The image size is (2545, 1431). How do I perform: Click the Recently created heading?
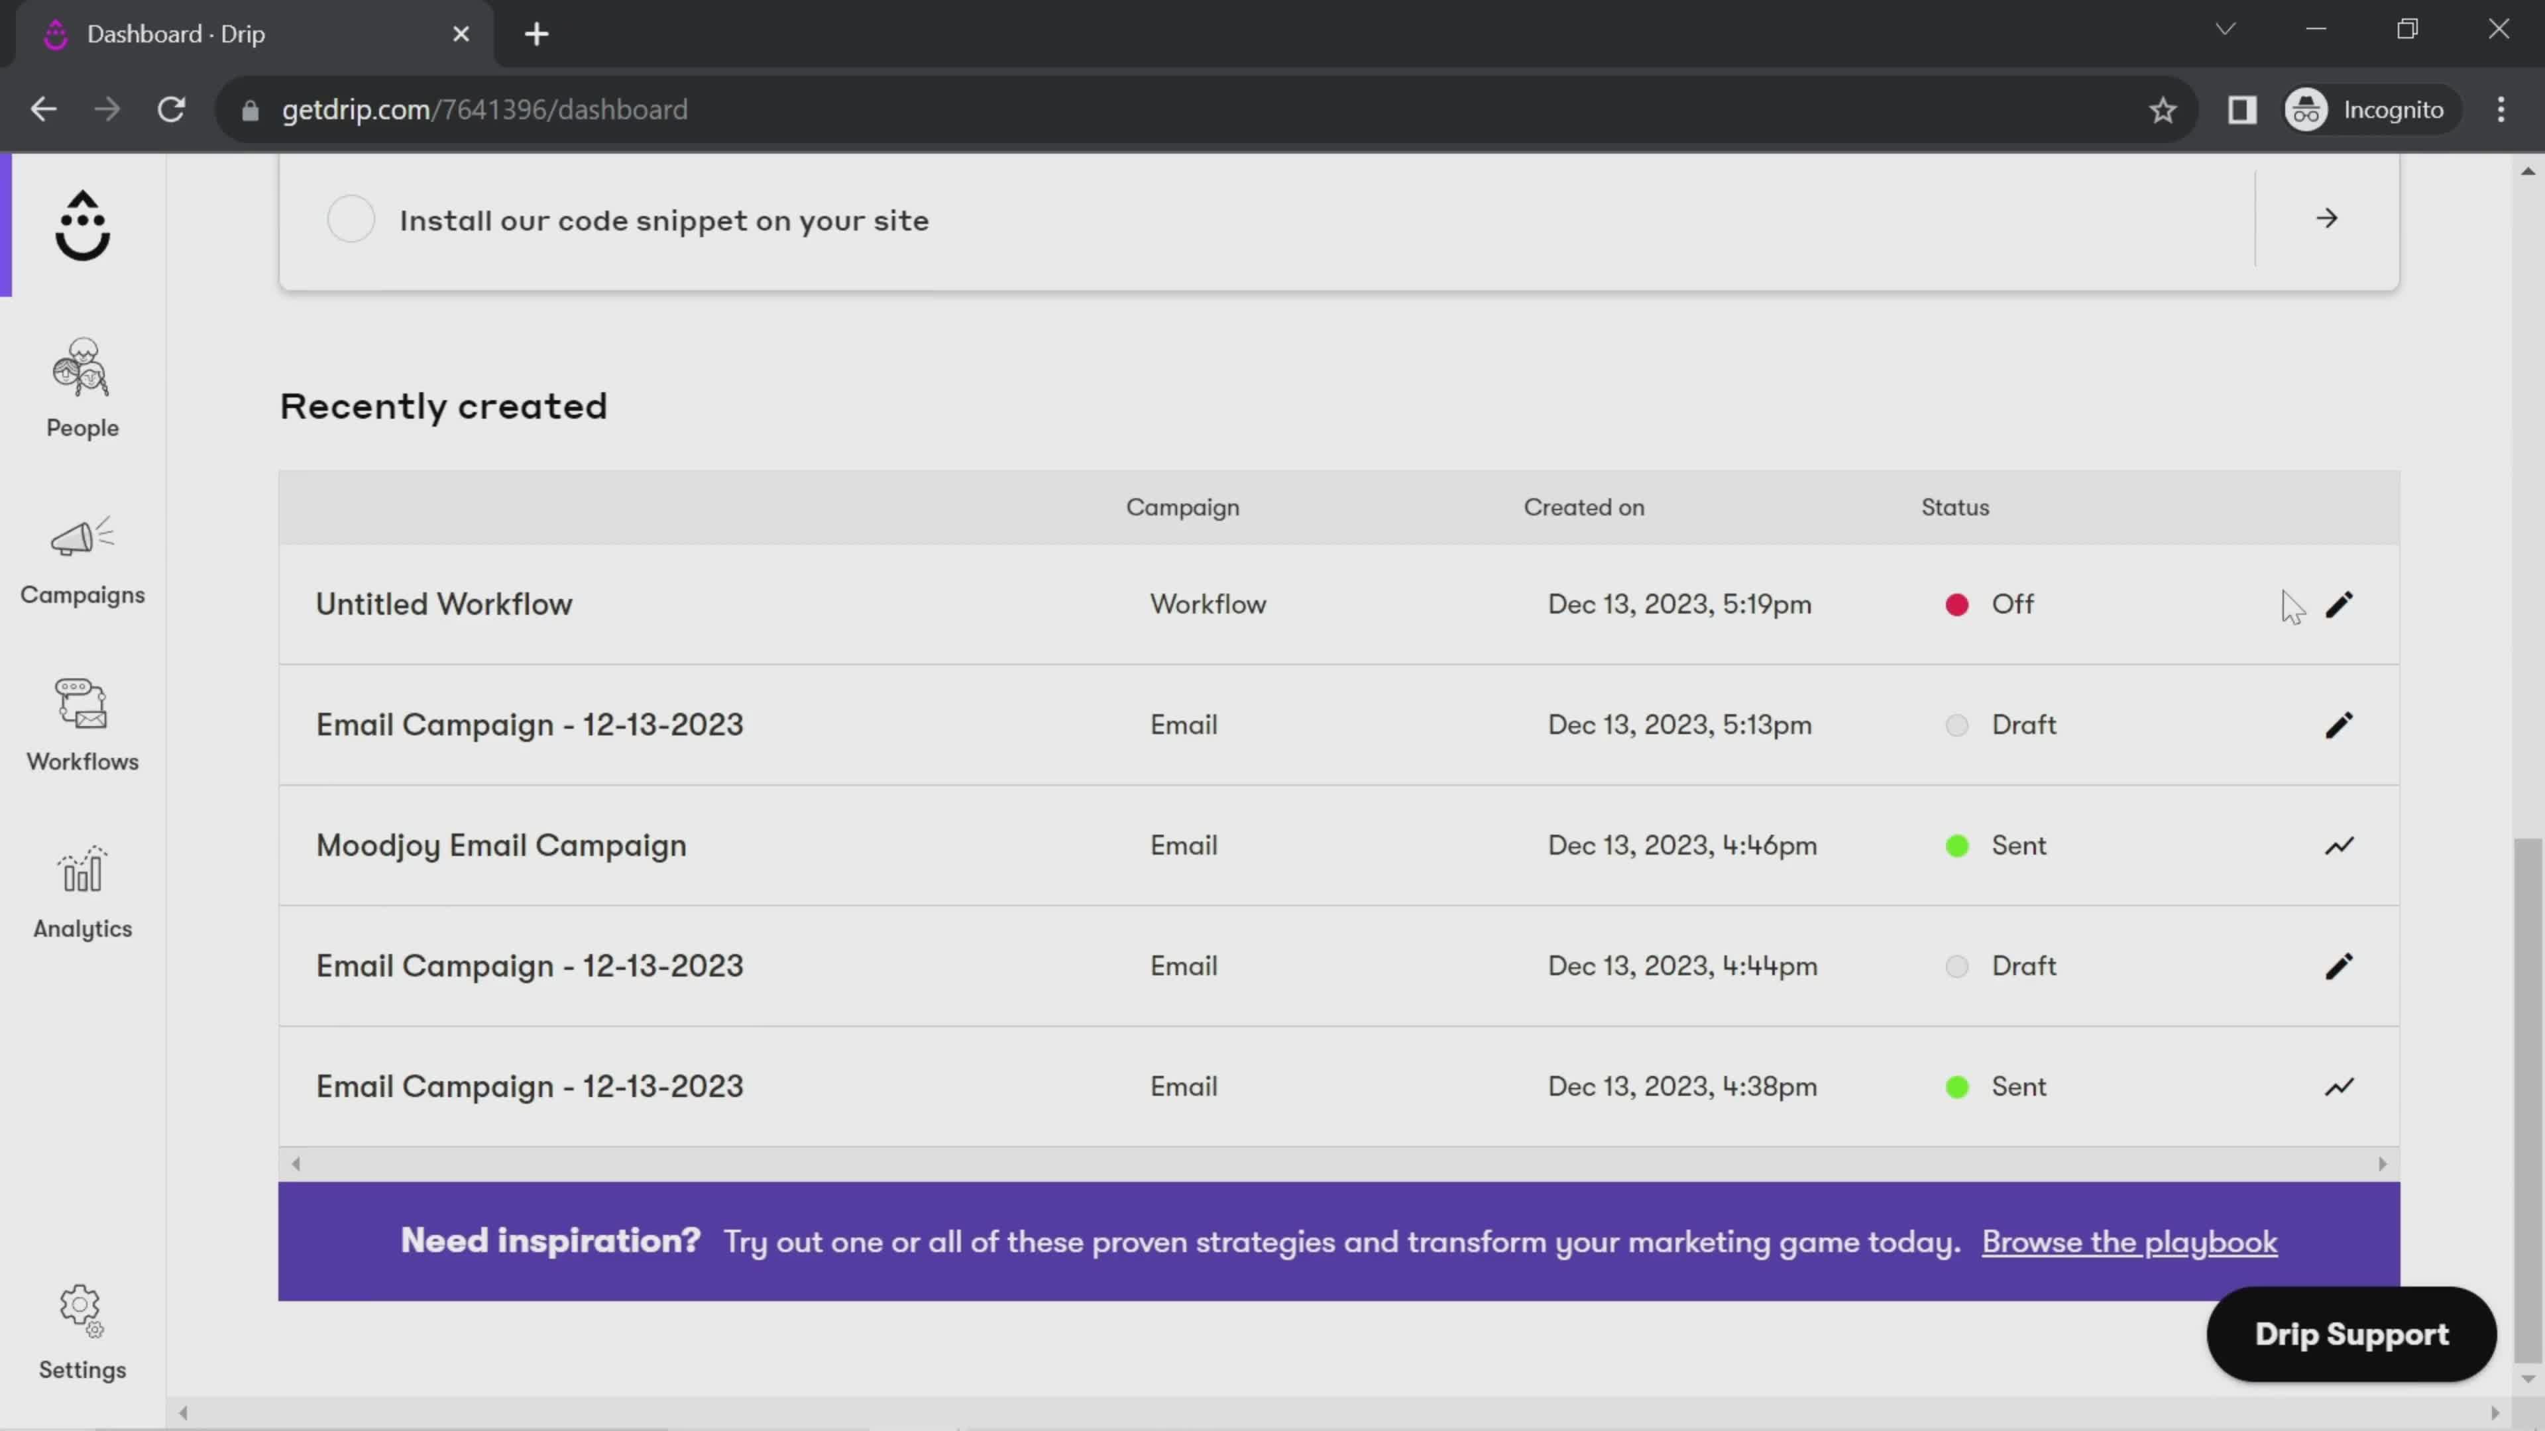(443, 407)
